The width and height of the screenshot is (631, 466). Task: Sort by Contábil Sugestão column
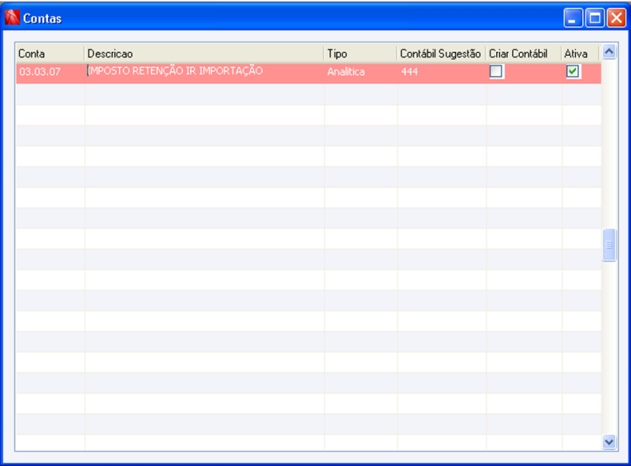point(442,54)
